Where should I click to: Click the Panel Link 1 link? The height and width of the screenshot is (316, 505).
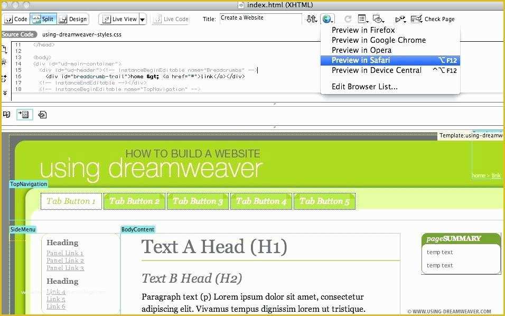coord(65,253)
